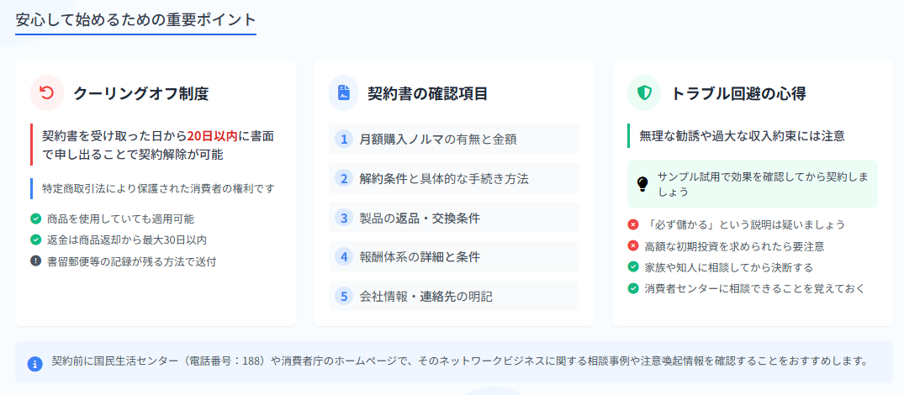Viewport: 904px width, 395px height.
Task: Click the 安心して始めるための重要ポイント section title
Action: pyautogui.click(x=135, y=19)
